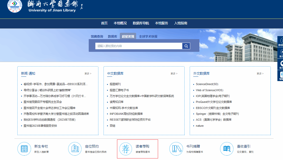The width and height of the screenshot is (283, 160).
Task: Open the 书刊捐赠 books icon
Action: [176, 149]
